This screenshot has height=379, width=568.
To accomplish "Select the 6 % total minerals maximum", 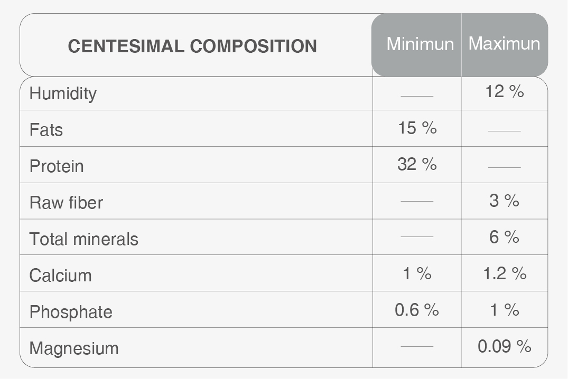I will [x=504, y=237].
